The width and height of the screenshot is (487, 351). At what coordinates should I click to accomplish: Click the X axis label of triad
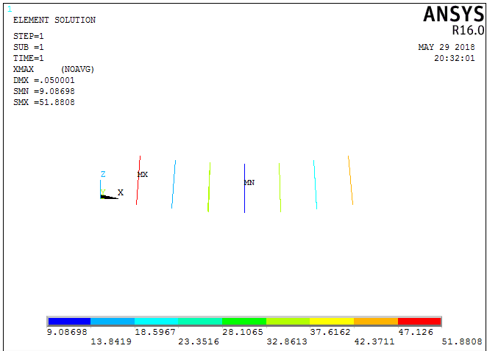pyautogui.click(x=121, y=192)
